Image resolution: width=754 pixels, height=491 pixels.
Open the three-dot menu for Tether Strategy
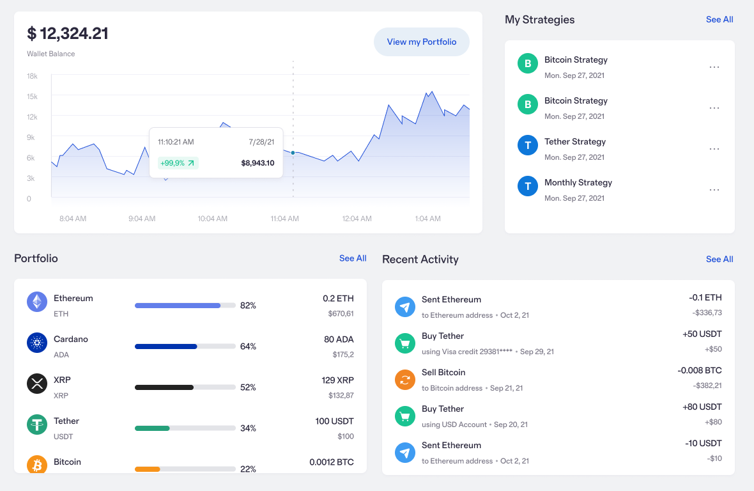click(714, 149)
